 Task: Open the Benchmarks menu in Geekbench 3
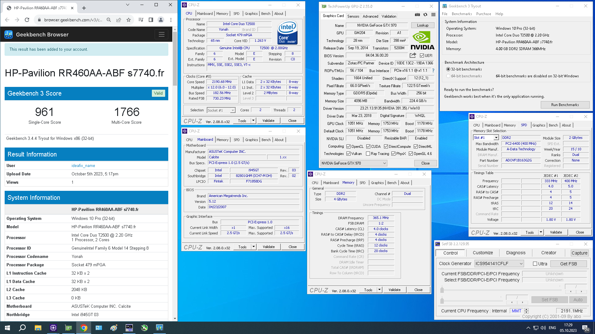462,14
